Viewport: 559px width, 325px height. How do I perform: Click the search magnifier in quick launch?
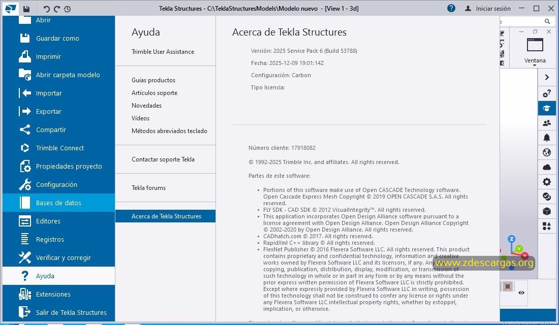click(x=547, y=21)
